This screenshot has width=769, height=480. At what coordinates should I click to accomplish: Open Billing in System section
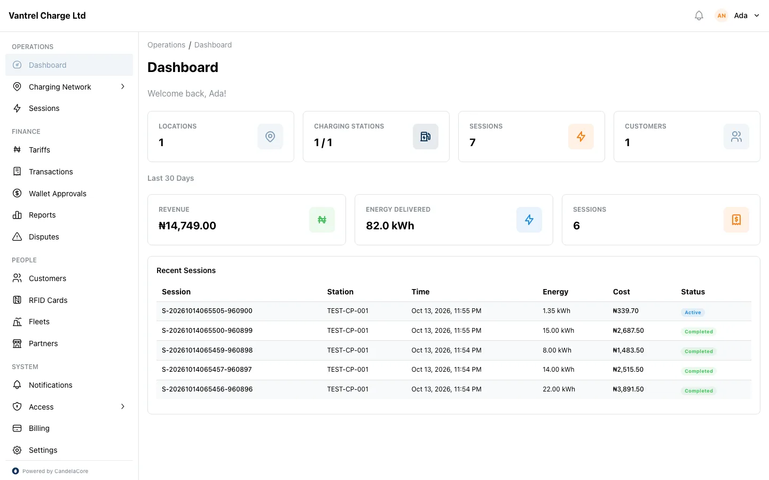(x=69, y=428)
